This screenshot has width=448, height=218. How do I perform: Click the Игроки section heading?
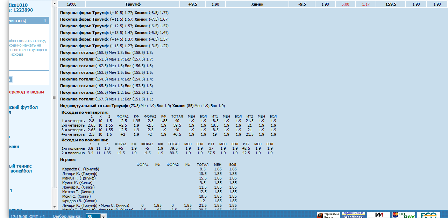(68, 160)
